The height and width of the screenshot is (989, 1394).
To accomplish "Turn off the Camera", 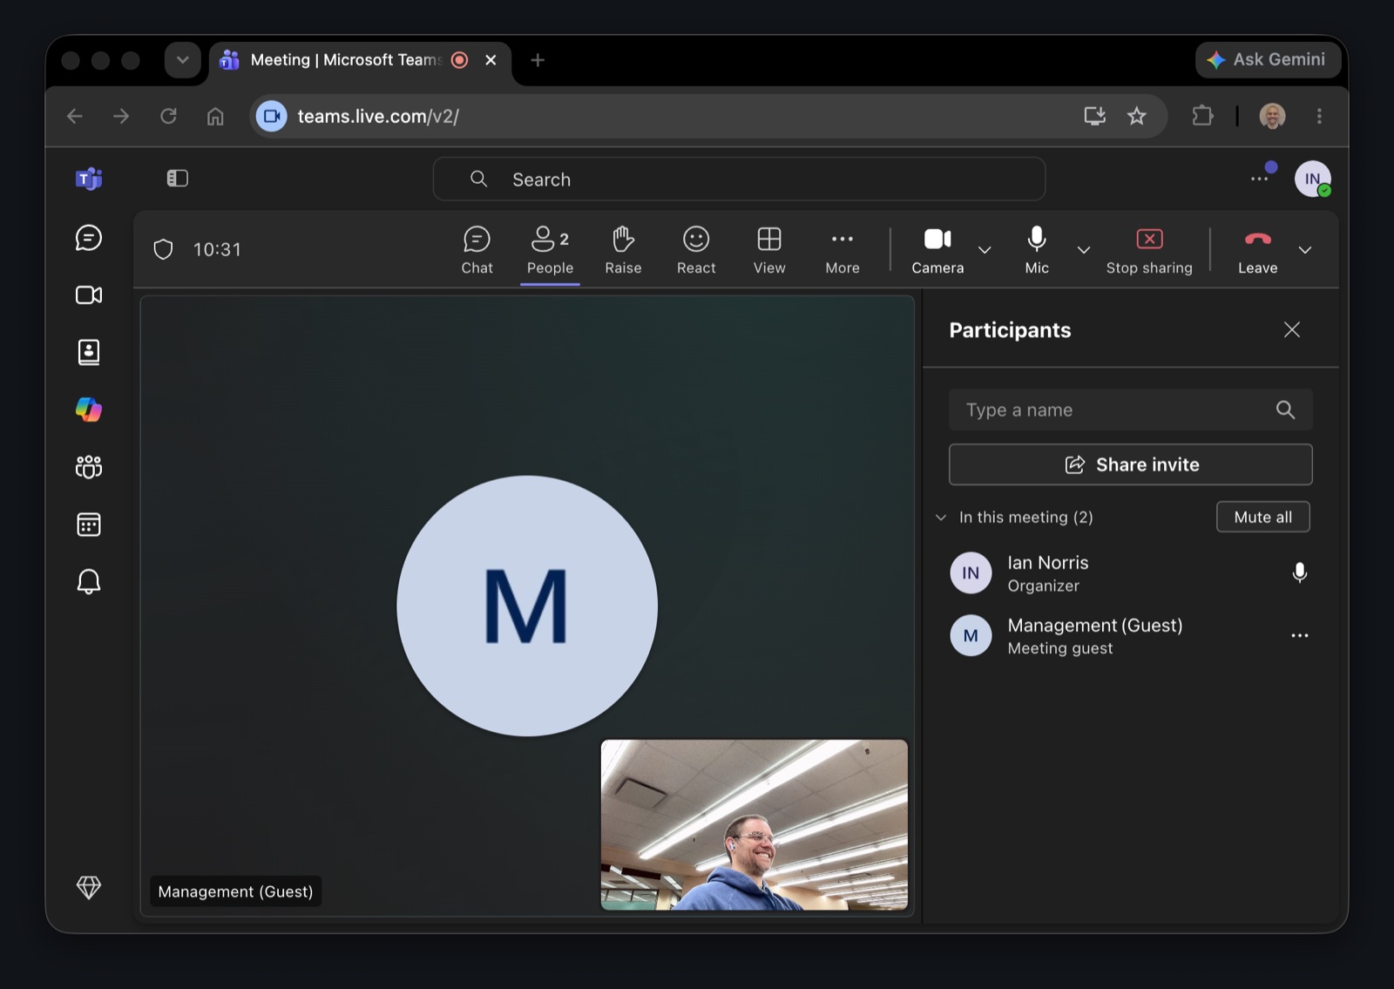I will 937,250.
